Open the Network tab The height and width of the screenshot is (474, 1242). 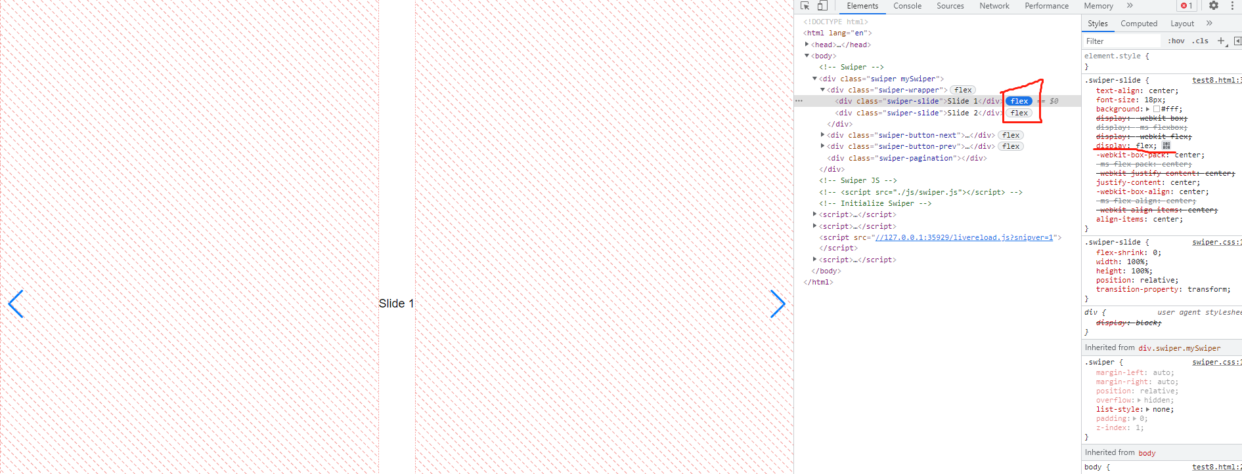coord(994,6)
